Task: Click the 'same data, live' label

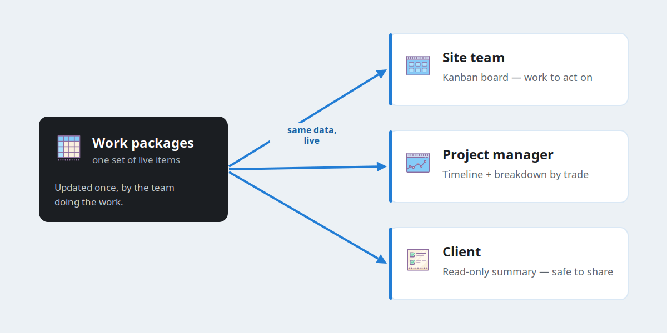Action: [x=312, y=135]
